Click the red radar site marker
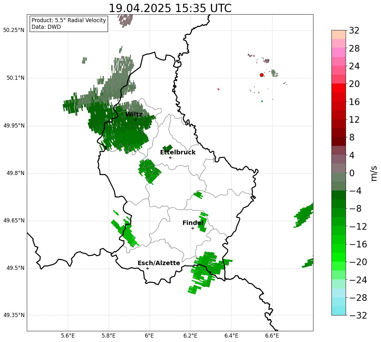381x342 pixels. click(262, 75)
